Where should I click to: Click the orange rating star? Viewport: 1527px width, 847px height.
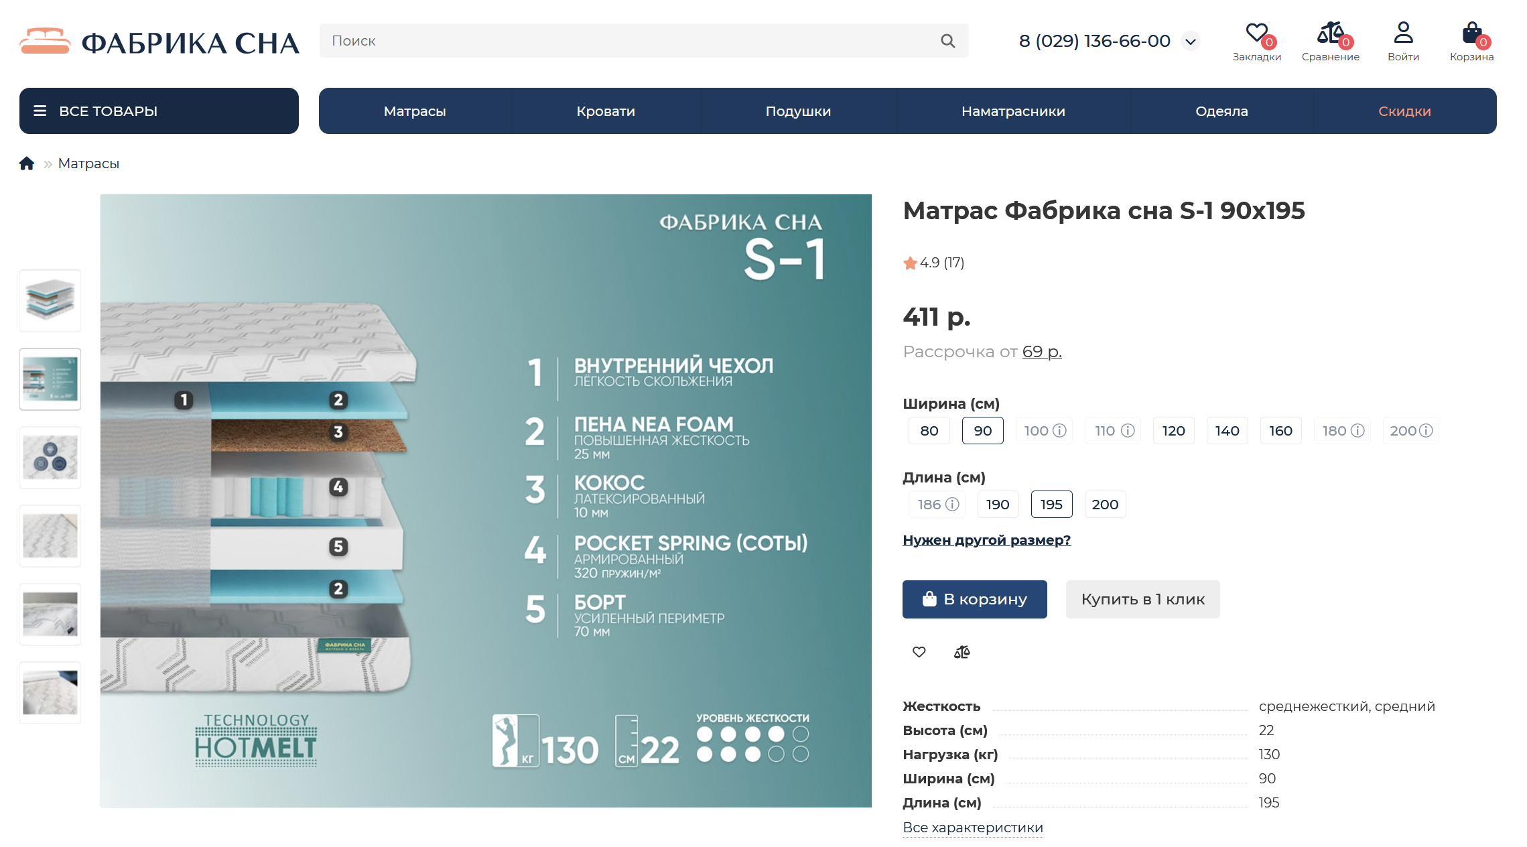(910, 263)
